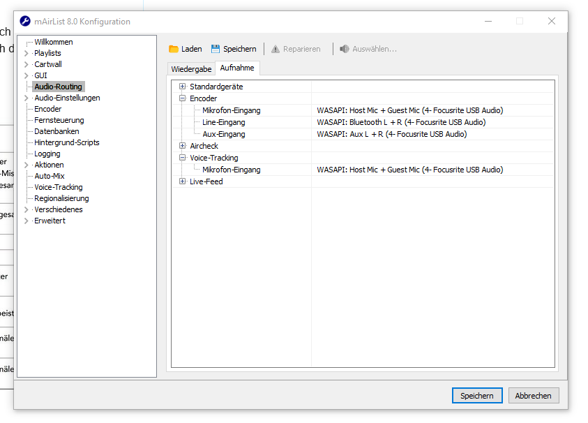Expand the Live-Feed node
This screenshot has height=423, width=588.
[x=183, y=181]
